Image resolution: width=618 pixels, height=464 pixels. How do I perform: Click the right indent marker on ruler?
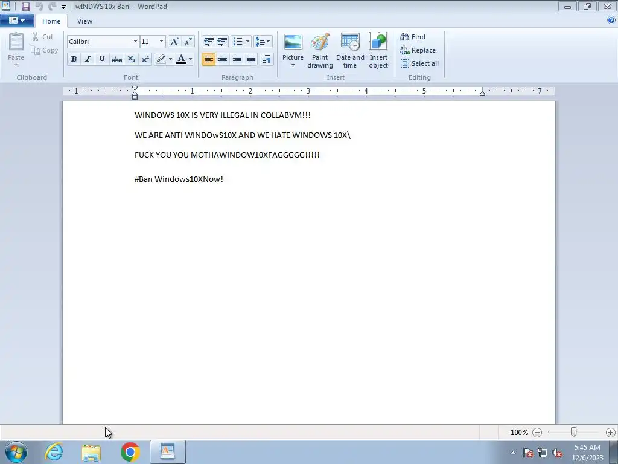coord(482,93)
